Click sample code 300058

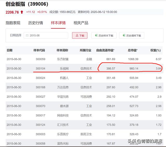coord(40,144)
